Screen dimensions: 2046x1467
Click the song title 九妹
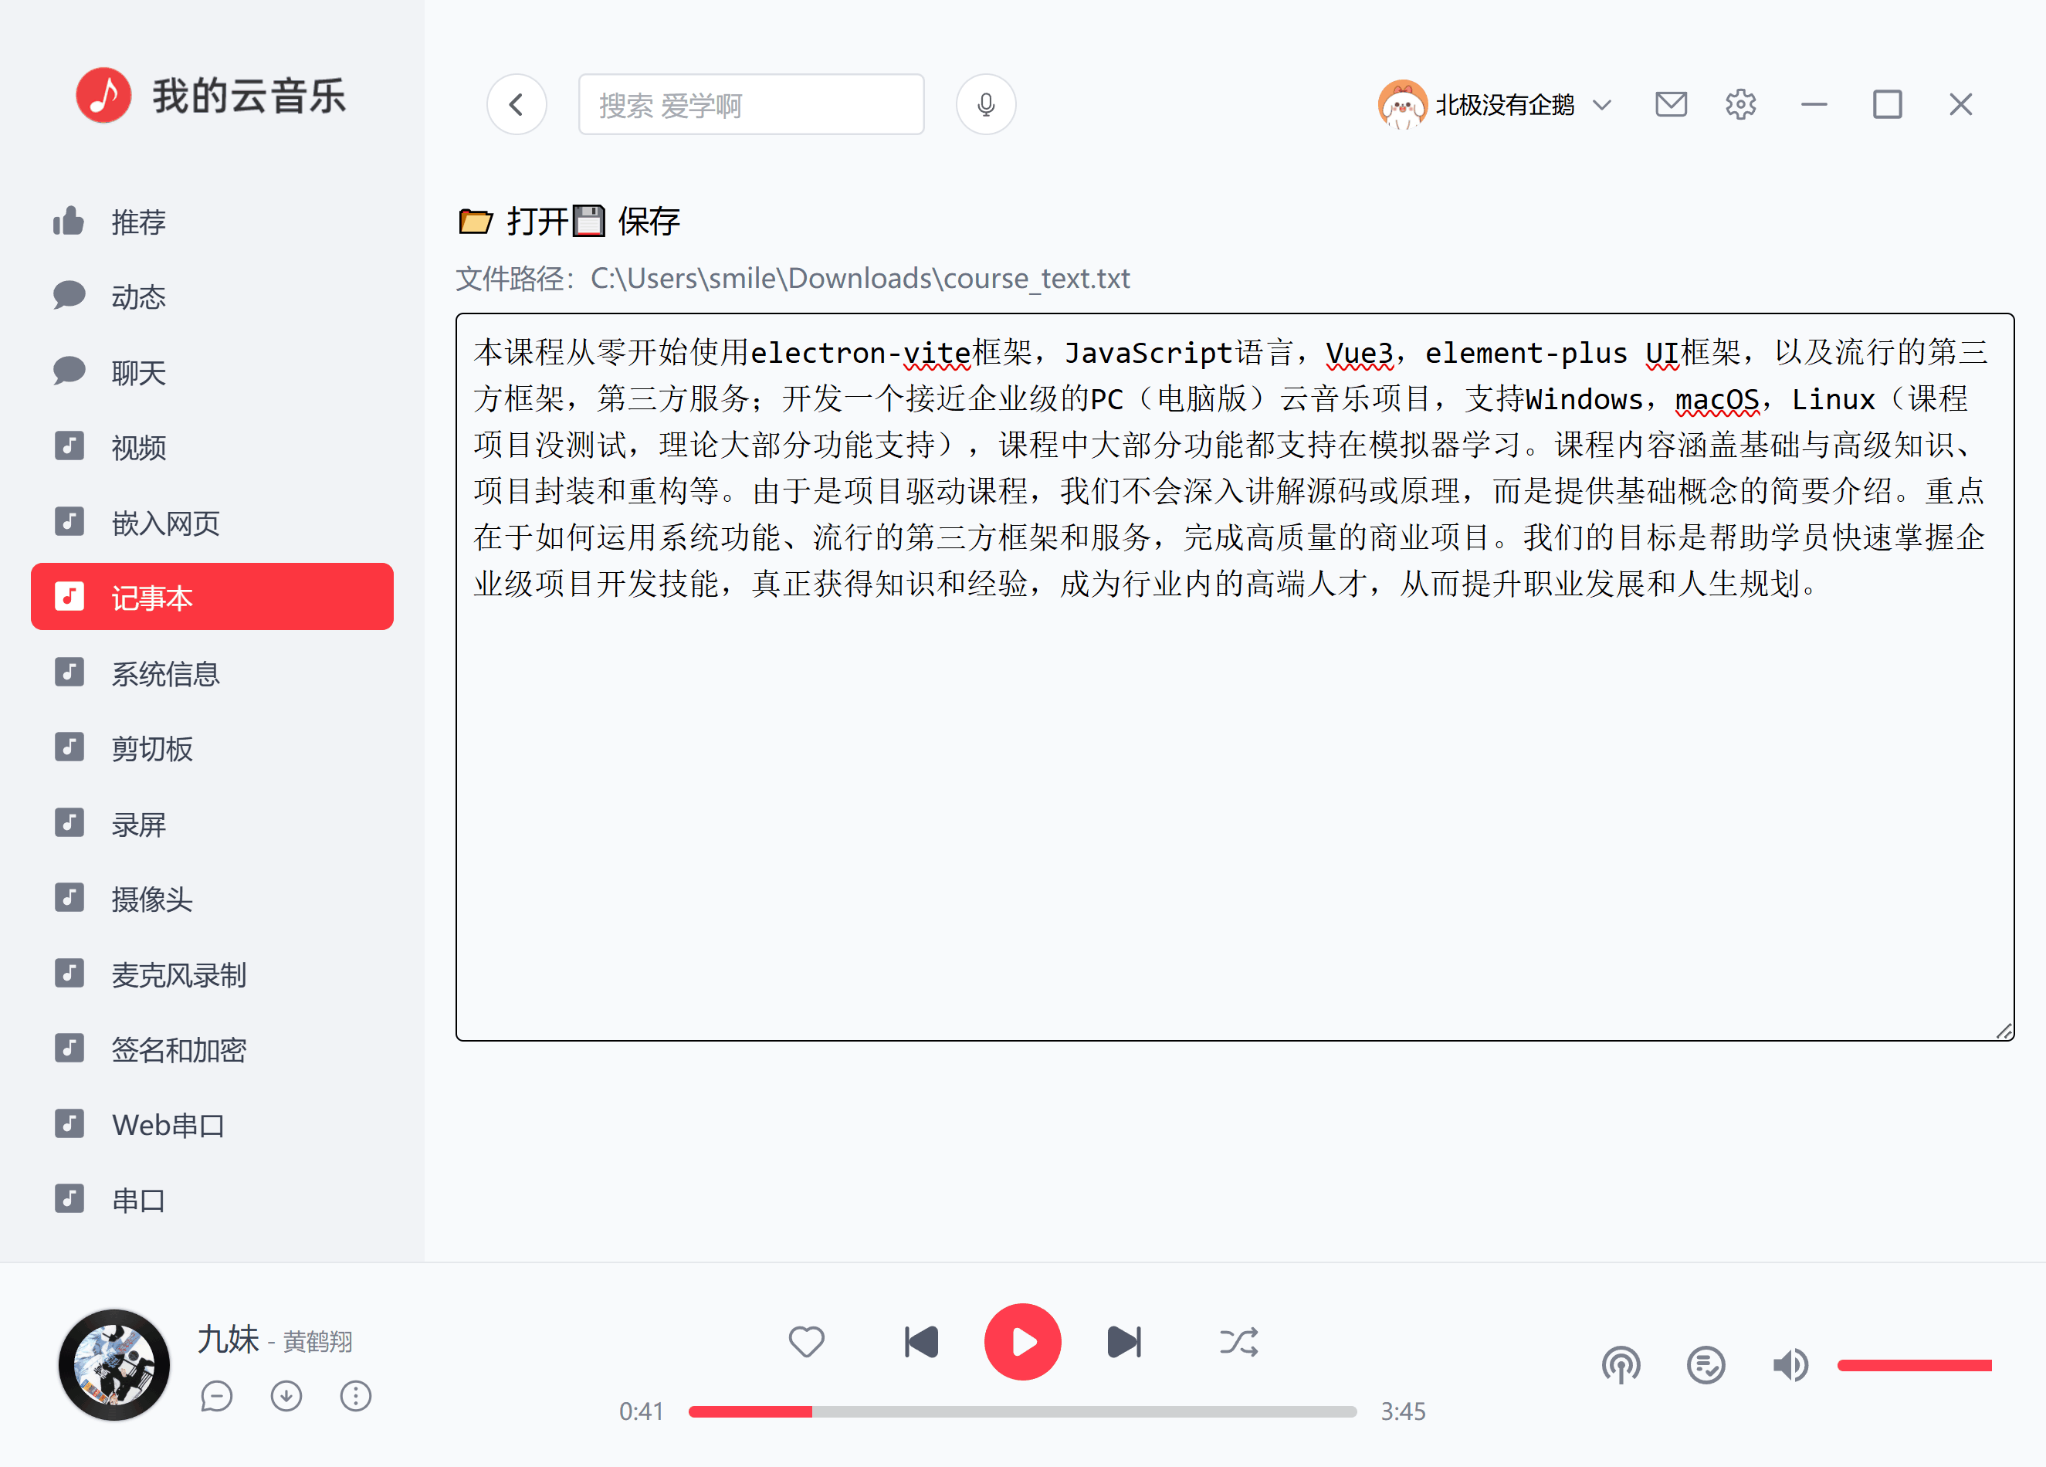pos(229,1340)
